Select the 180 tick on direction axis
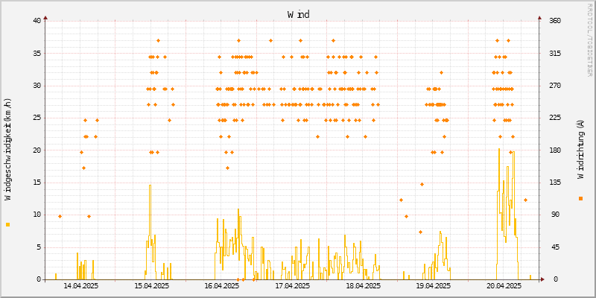596x298 pixels. pyautogui.click(x=551, y=150)
